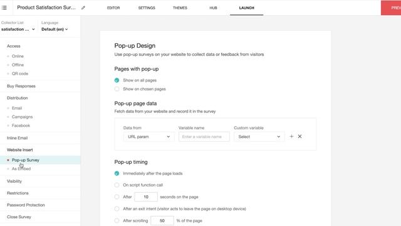This screenshot has height=226, width=401.
Task: Open Email distribution option
Action: tap(17, 108)
